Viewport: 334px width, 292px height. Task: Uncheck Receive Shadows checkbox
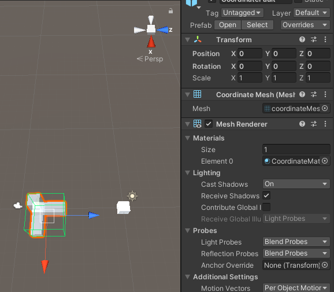coord(266,195)
